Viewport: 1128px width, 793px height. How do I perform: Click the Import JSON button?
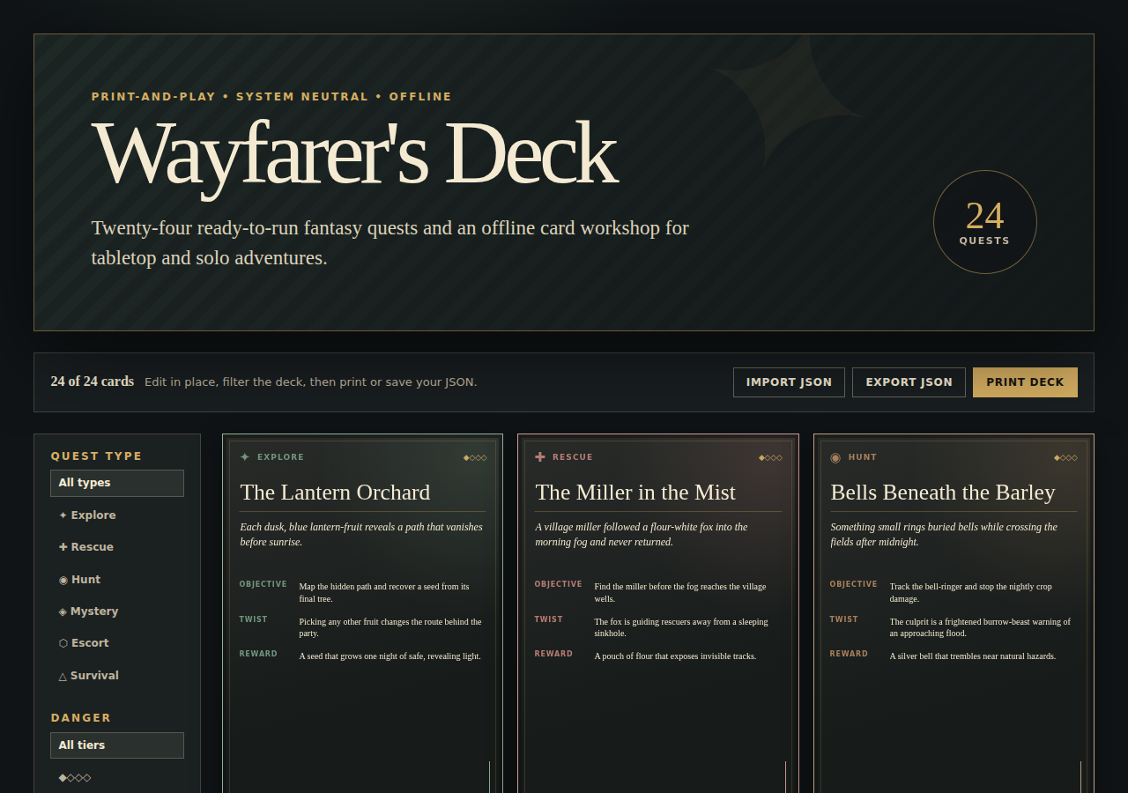[789, 382]
